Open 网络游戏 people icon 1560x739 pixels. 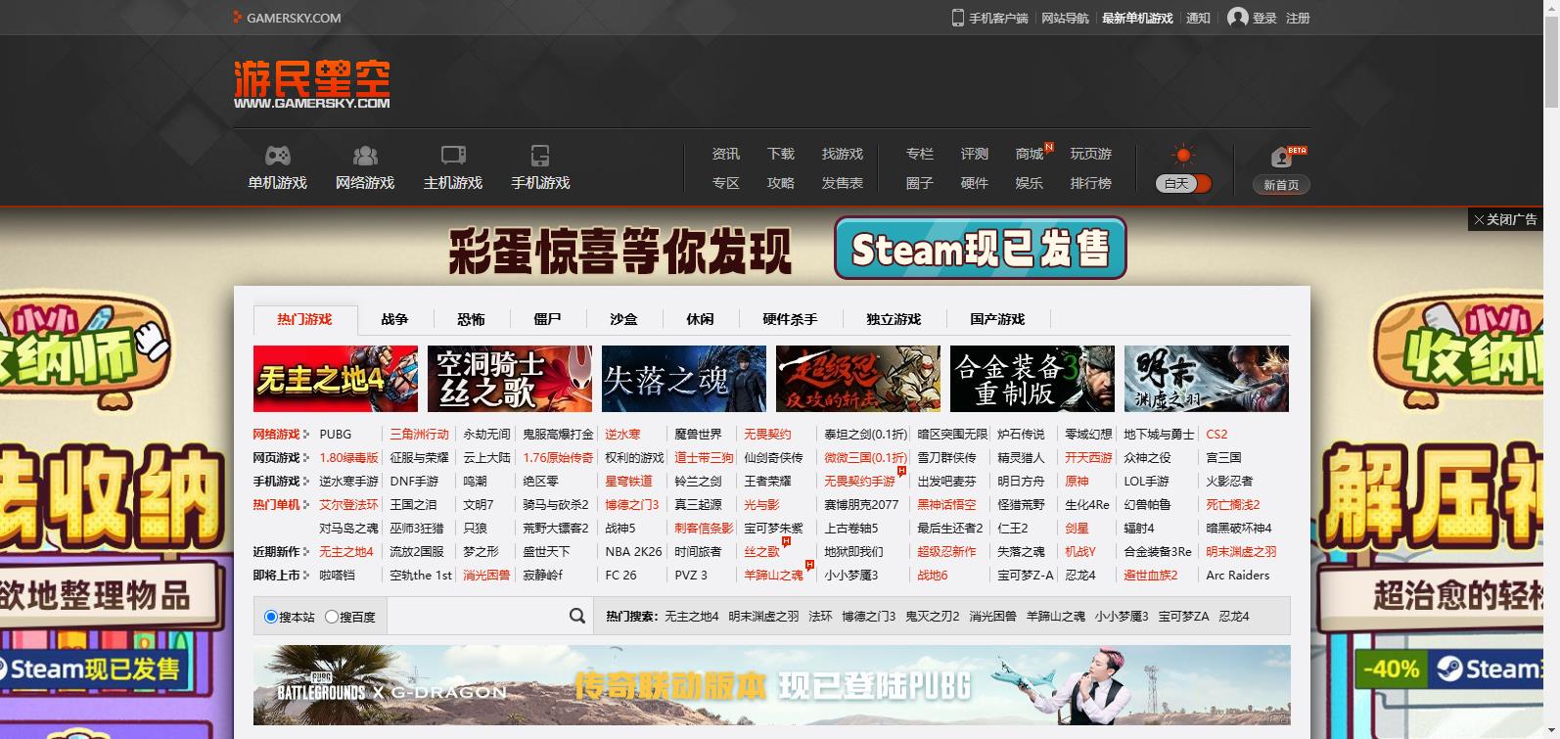pyautogui.click(x=365, y=156)
